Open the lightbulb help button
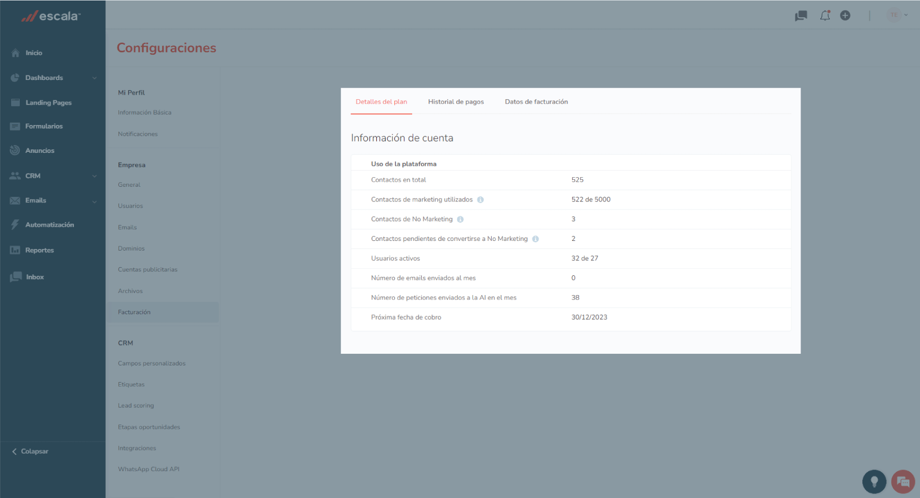Image resolution: width=920 pixels, height=498 pixels. [874, 482]
